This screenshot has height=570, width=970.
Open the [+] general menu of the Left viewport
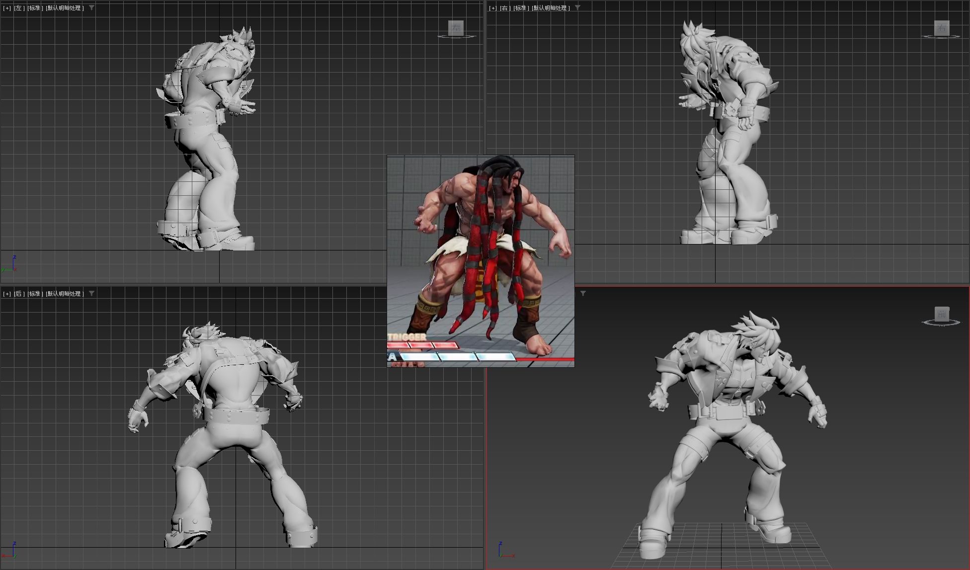pyautogui.click(x=7, y=8)
